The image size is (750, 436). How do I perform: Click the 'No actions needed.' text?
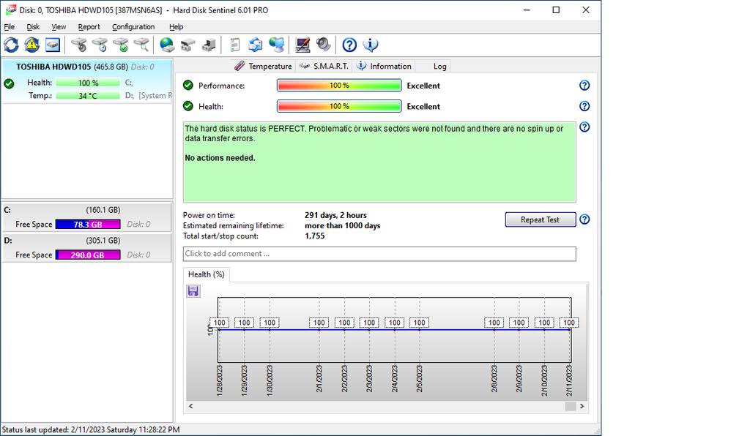coord(220,158)
